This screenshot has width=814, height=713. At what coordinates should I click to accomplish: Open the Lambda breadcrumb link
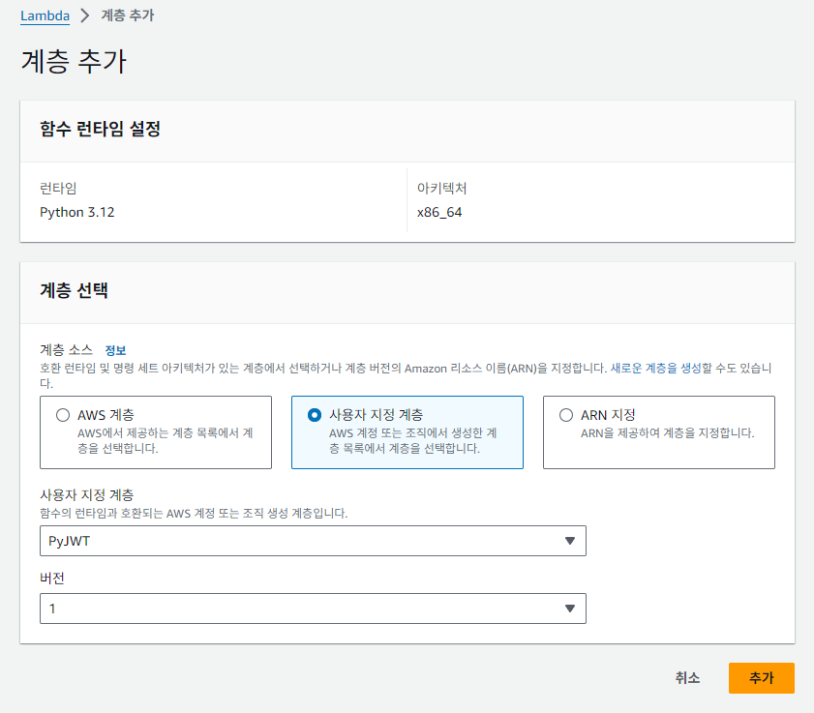pyautogui.click(x=45, y=15)
